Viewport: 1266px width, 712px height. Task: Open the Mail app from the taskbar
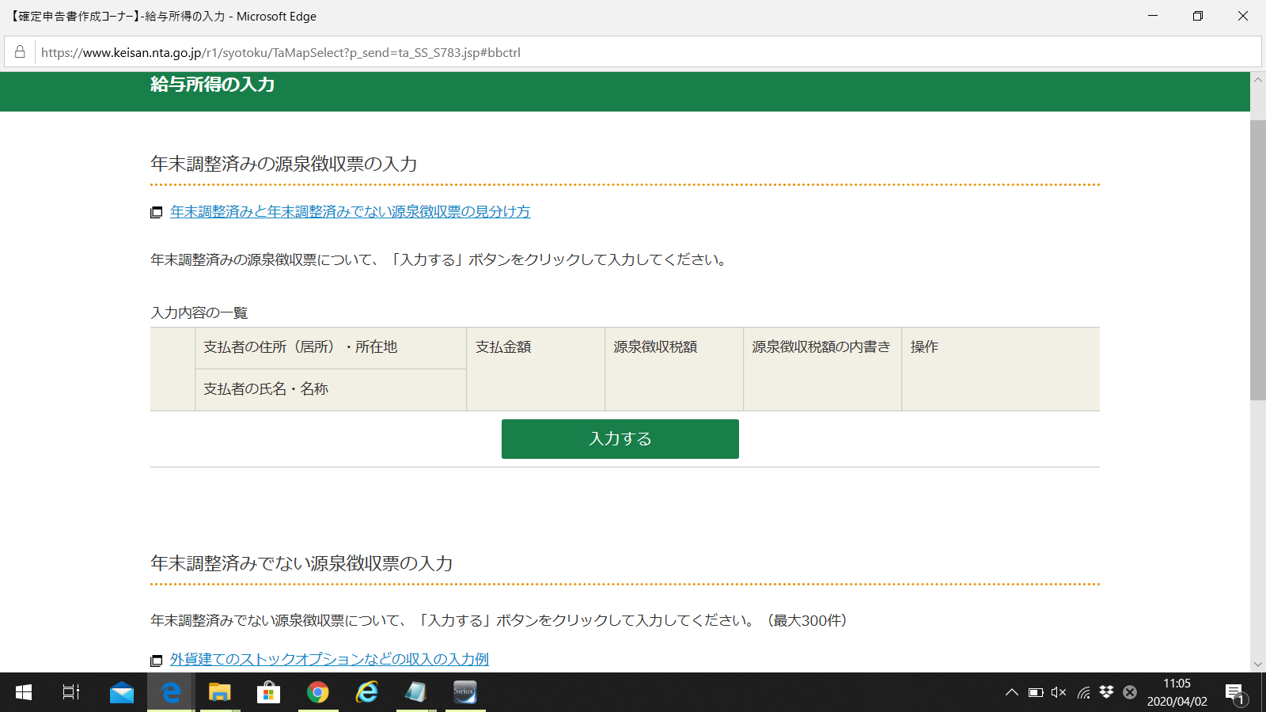122,692
